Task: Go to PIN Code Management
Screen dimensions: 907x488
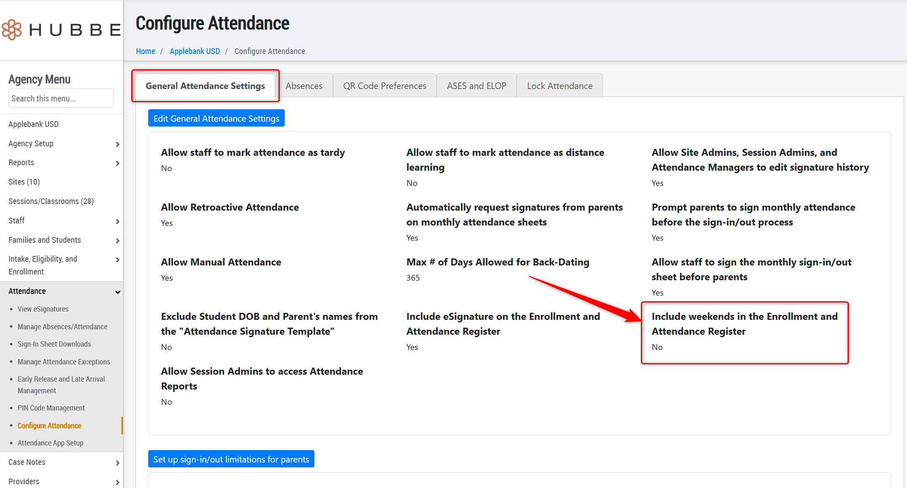Action: tap(51, 408)
